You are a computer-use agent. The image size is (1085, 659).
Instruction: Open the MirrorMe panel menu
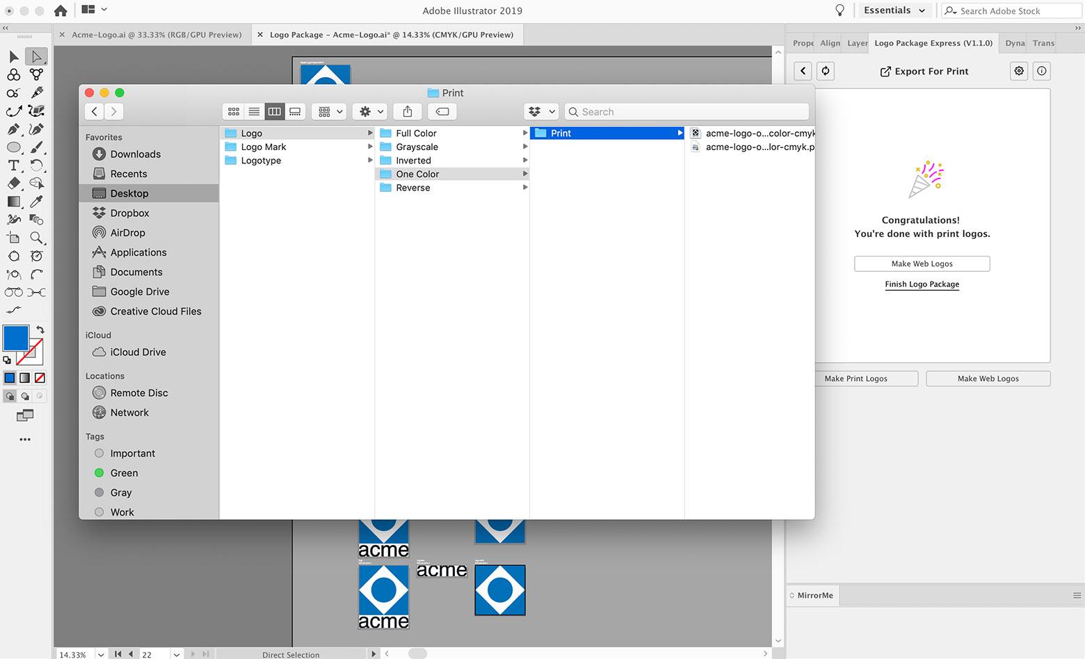1077,596
